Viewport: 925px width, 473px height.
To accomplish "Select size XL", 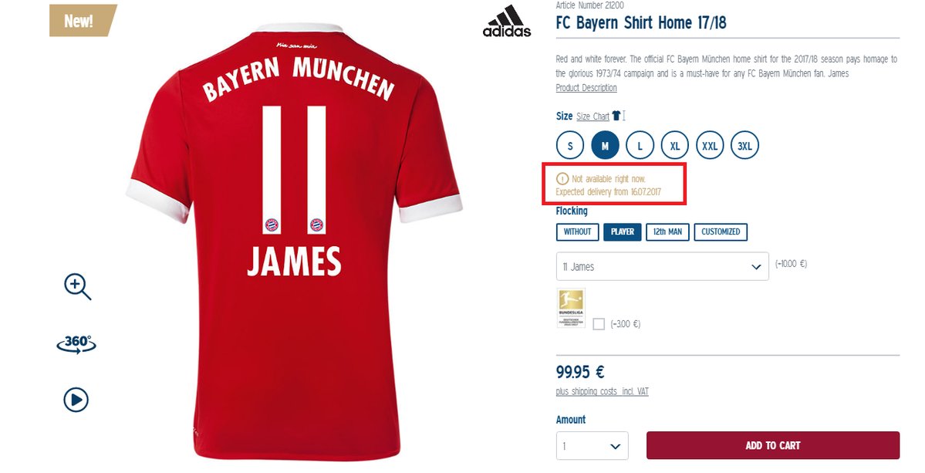I will coord(675,146).
